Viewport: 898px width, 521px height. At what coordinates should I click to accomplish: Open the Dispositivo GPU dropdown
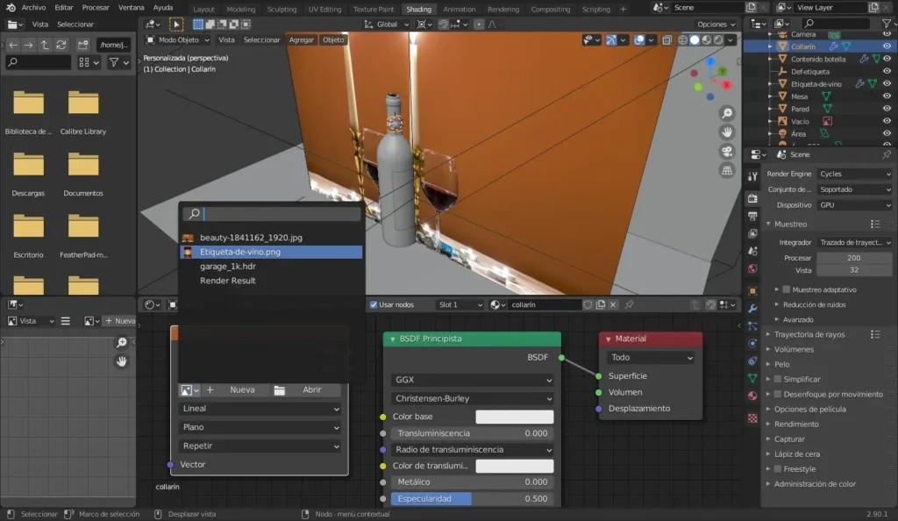855,205
